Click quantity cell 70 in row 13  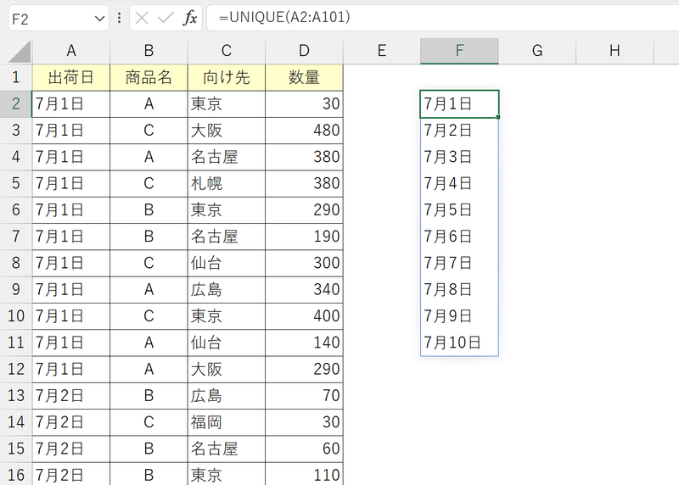(304, 395)
